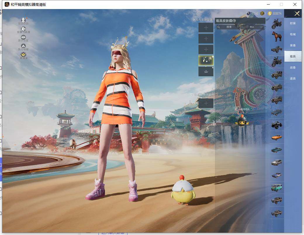Open the 分解与拆解 disassemble icon

(x=23, y=29)
